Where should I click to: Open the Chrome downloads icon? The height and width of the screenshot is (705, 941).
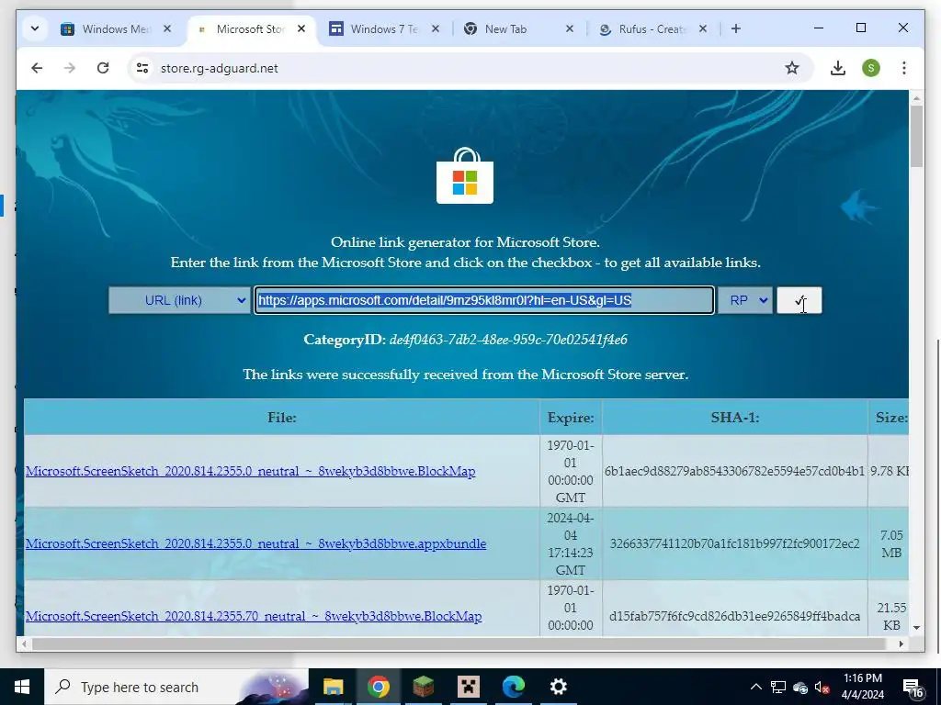coord(838,68)
